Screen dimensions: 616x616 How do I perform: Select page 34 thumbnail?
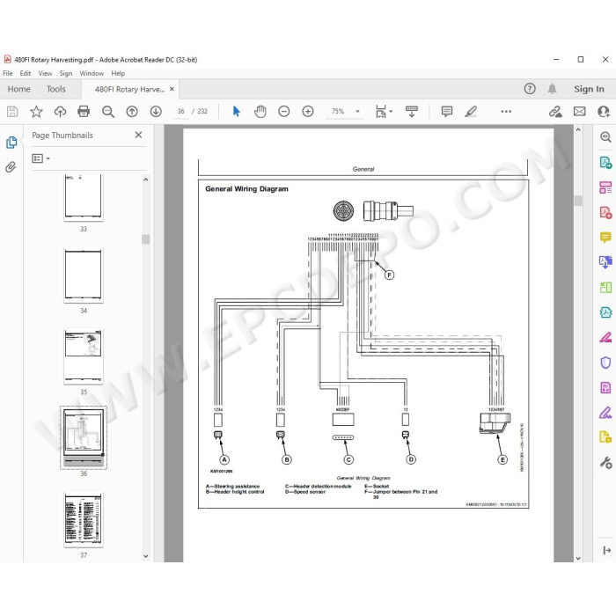click(84, 275)
